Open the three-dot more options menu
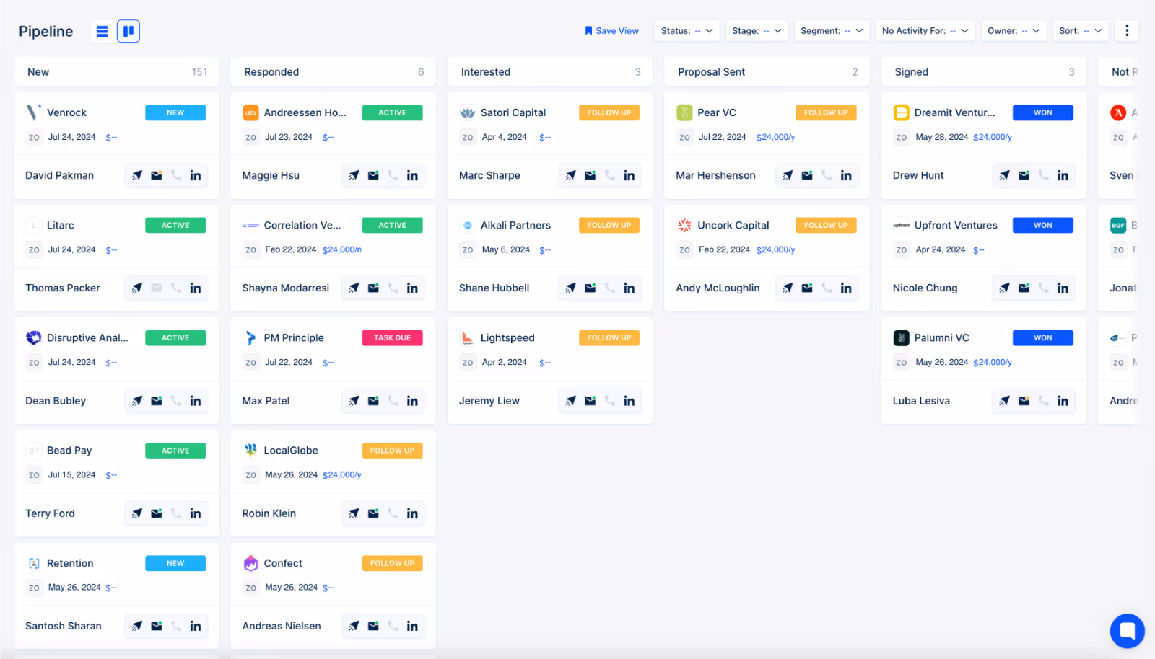This screenshot has height=659, width=1155. click(x=1127, y=30)
